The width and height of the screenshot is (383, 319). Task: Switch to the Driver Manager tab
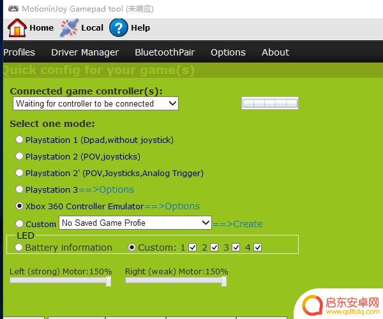[x=85, y=52]
